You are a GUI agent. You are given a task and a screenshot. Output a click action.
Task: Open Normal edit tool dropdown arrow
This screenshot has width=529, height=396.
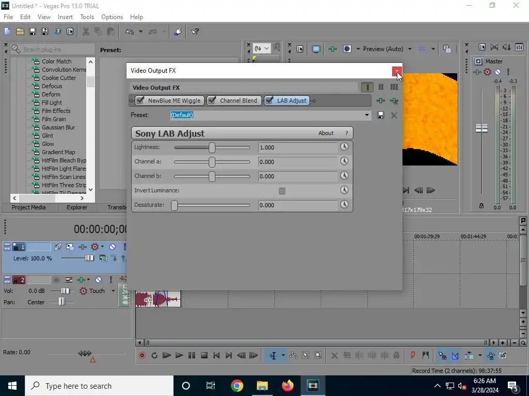(x=283, y=355)
